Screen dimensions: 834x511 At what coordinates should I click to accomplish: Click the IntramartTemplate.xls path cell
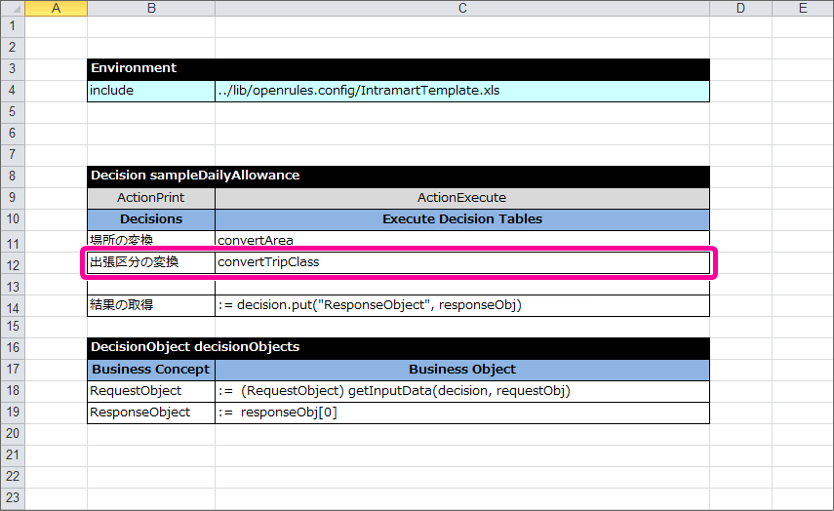click(461, 91)
